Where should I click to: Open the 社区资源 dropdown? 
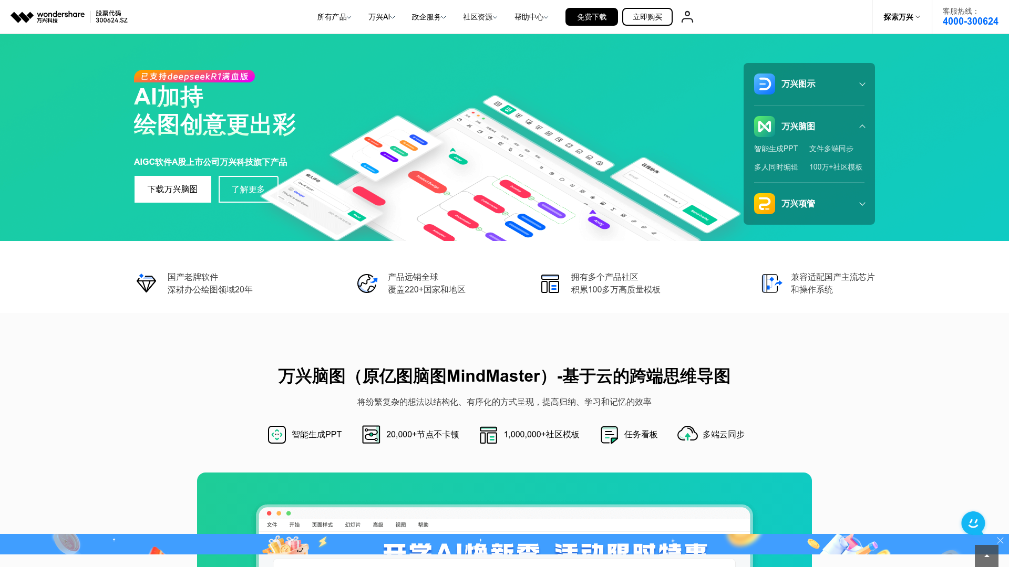click(x=480, y=17)
